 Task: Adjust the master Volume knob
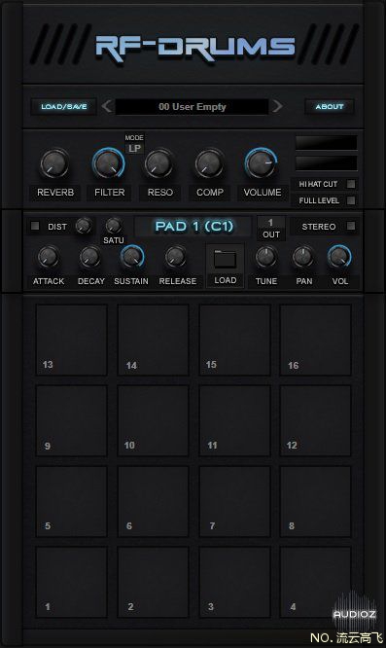pyautogui.click(x=261, y=163)
